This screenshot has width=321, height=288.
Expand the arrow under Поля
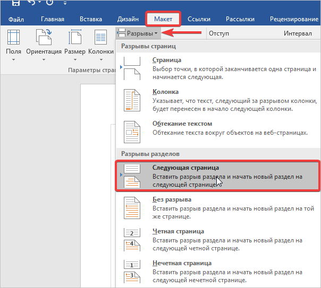[14, 60]
